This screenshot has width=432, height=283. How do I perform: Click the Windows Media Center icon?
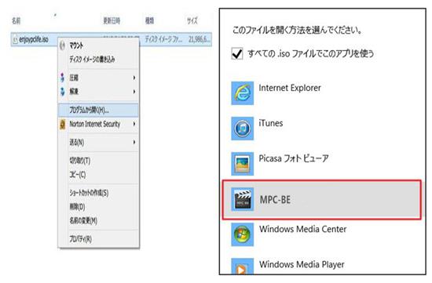point(242,234)
